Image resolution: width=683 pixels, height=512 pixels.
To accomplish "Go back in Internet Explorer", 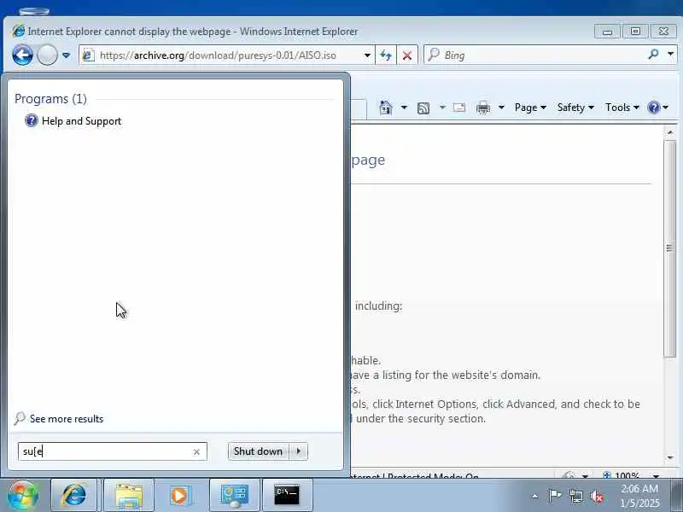I will pos(23,55).
